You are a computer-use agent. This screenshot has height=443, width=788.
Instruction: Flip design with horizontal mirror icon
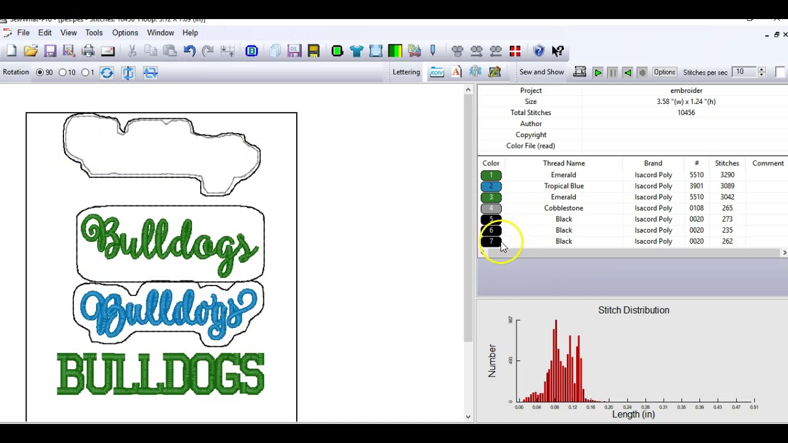150,73
